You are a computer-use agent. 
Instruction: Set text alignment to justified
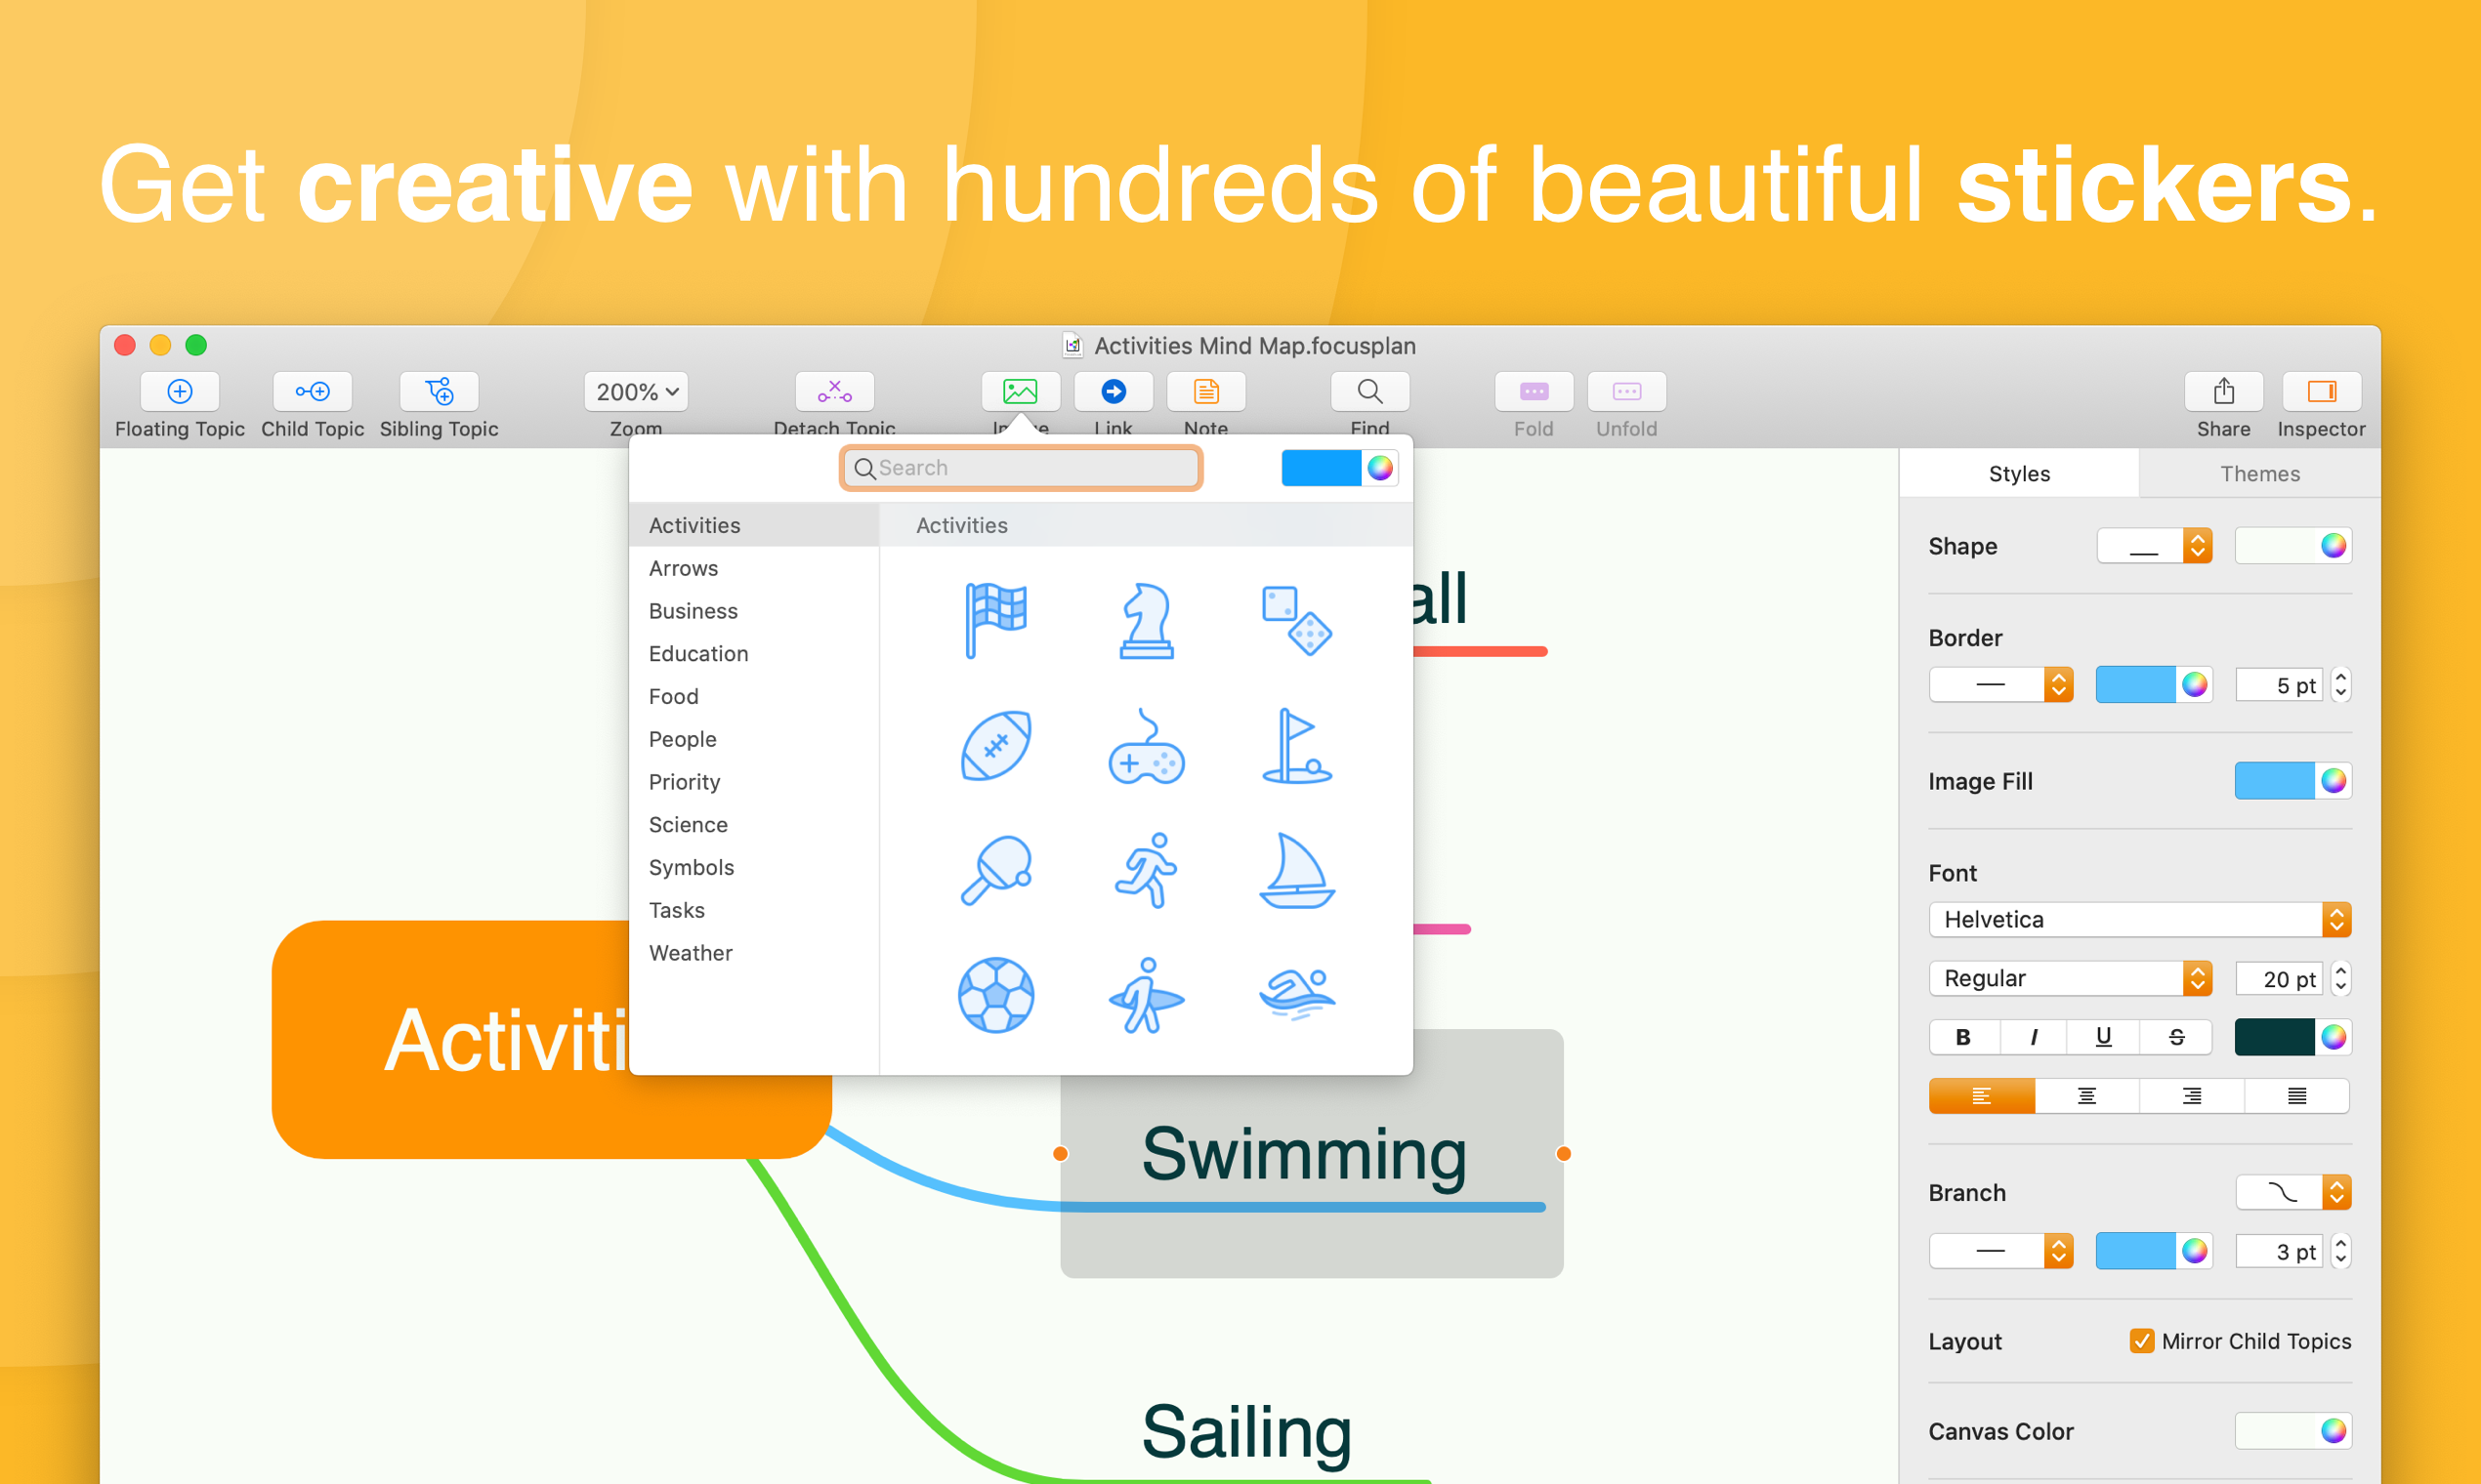(x=2297, y=1096)
